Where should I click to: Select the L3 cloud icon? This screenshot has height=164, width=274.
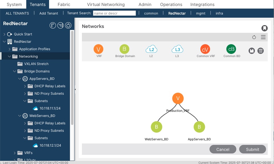pos(177,49)
